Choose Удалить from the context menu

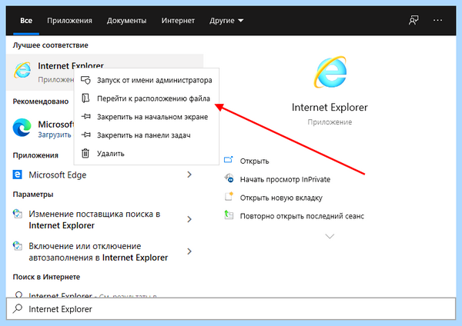(146, 153)
